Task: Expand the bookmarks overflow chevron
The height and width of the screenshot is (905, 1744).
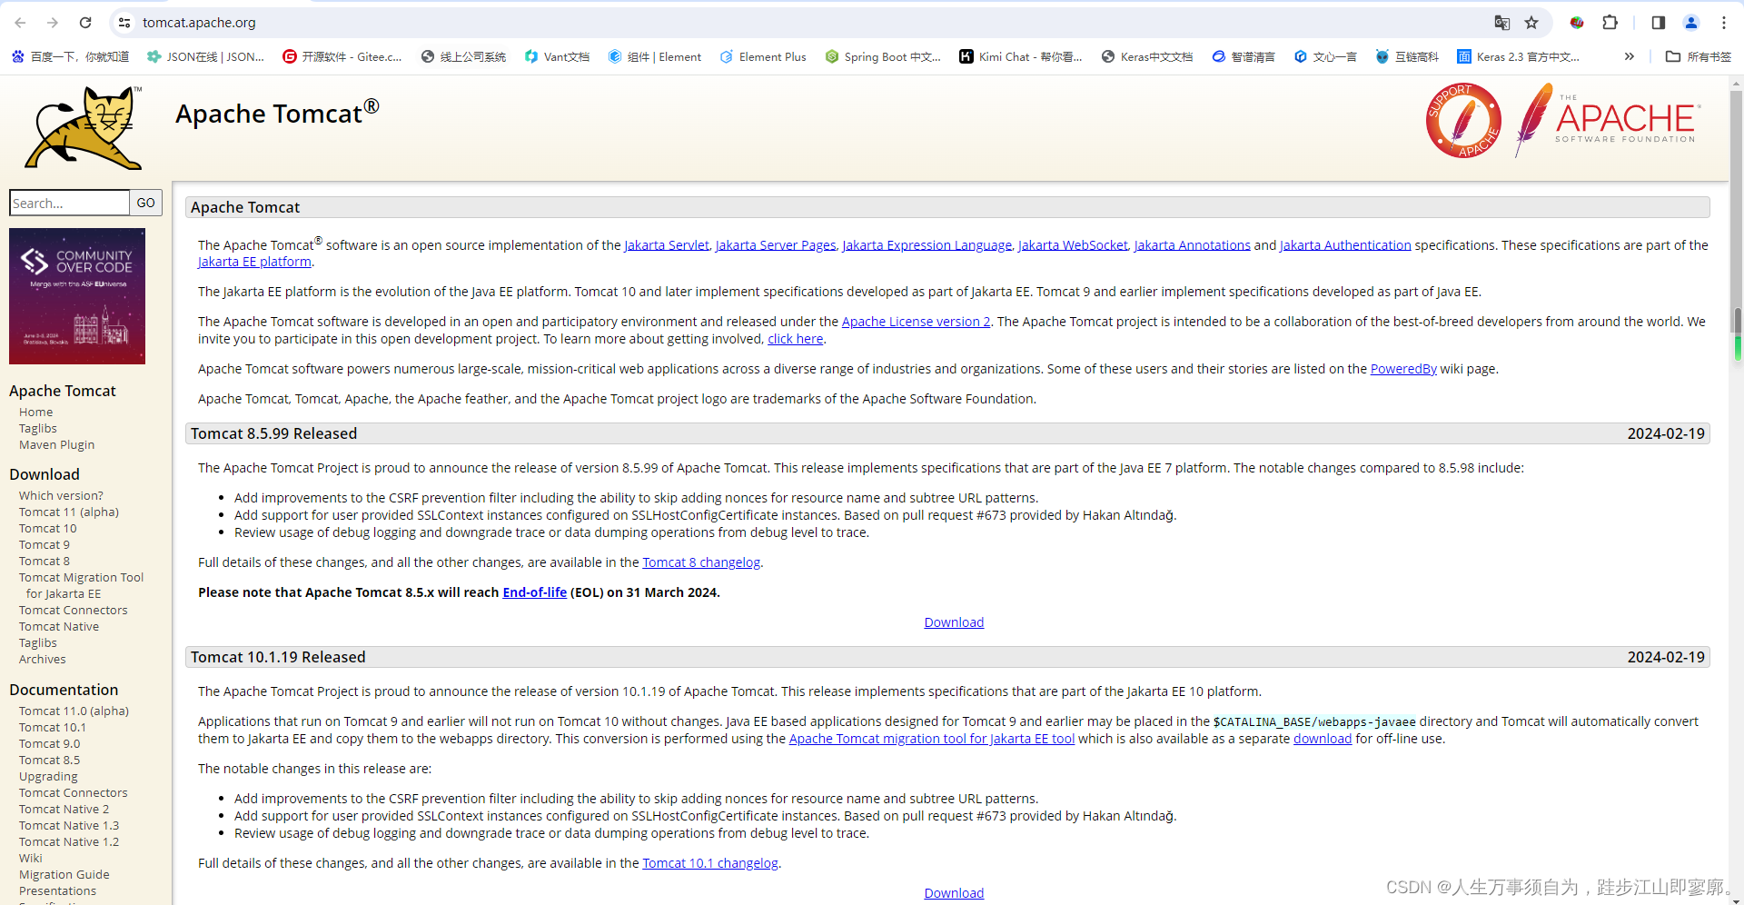Action: tap(1630, 56)
